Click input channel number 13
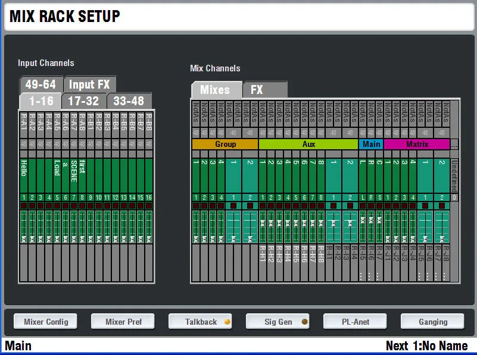Viewport: 477px width, 355px height. pyautogui.click(x=123, y=197)
